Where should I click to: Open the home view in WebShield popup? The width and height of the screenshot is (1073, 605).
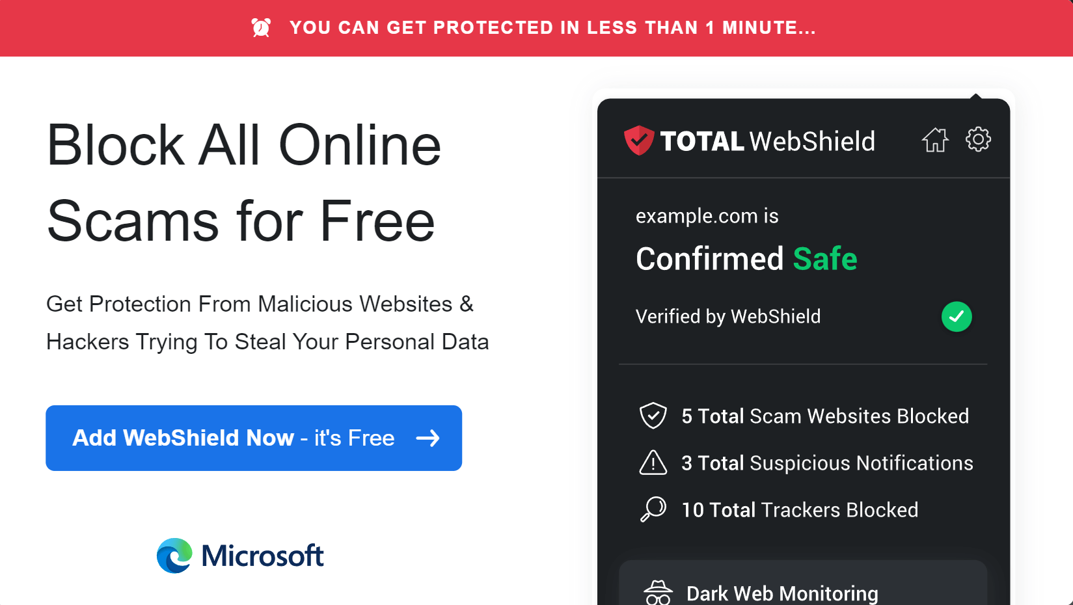pyautogui.click(x=935, y=139)
